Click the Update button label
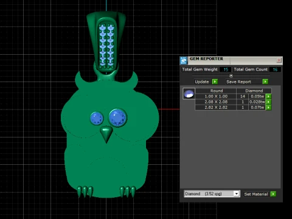Viewport: 292px width, 219px height. pos(202,82)
